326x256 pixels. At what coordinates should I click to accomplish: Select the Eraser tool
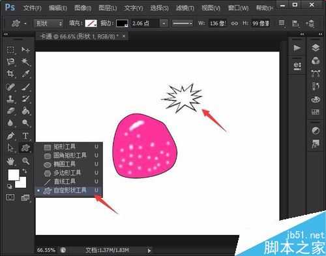(x=10, y=111)
